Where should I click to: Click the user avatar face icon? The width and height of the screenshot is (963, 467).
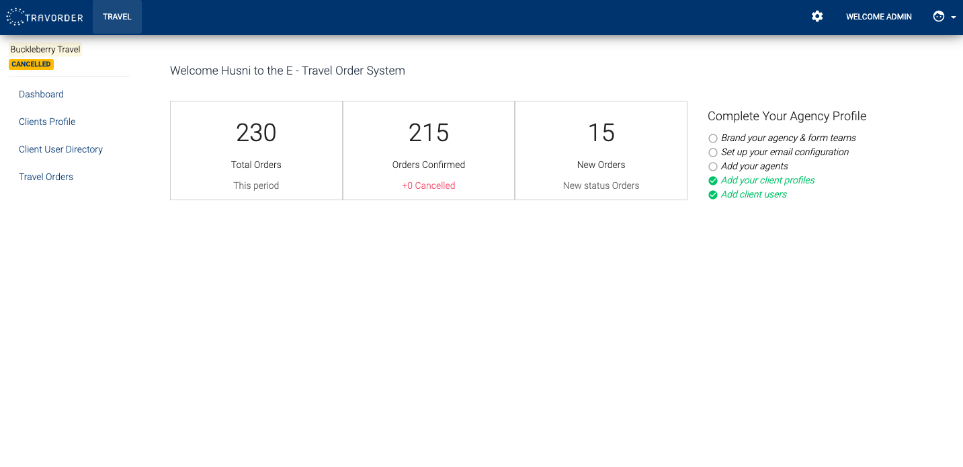[x=939, y=17]
